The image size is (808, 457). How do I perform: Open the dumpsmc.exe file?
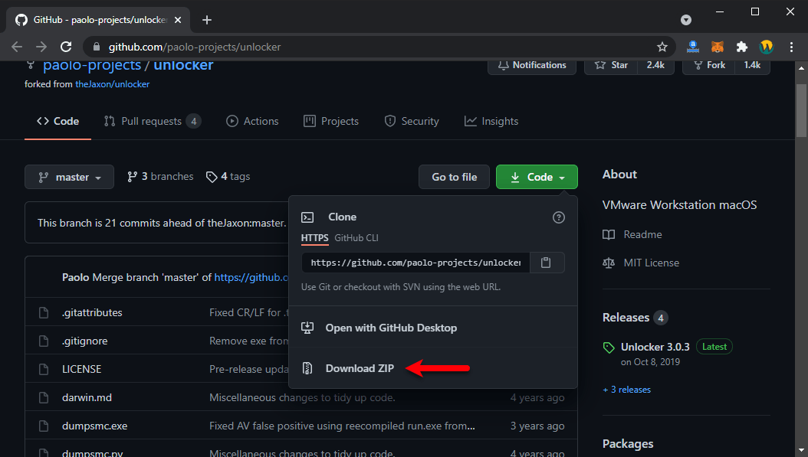(95, 426)
